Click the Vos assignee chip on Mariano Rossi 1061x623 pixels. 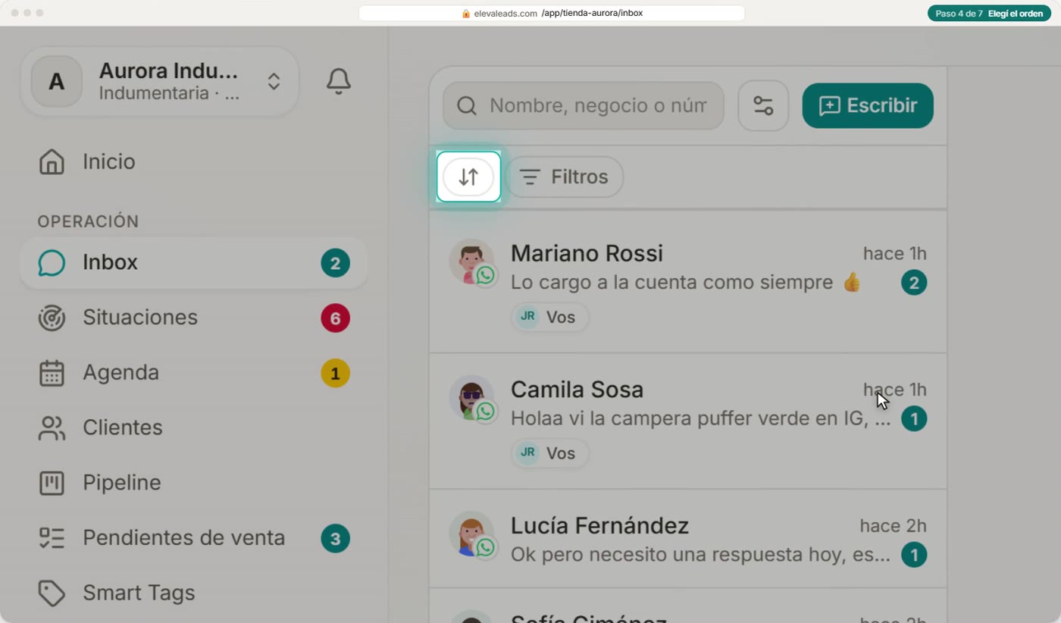549,317
